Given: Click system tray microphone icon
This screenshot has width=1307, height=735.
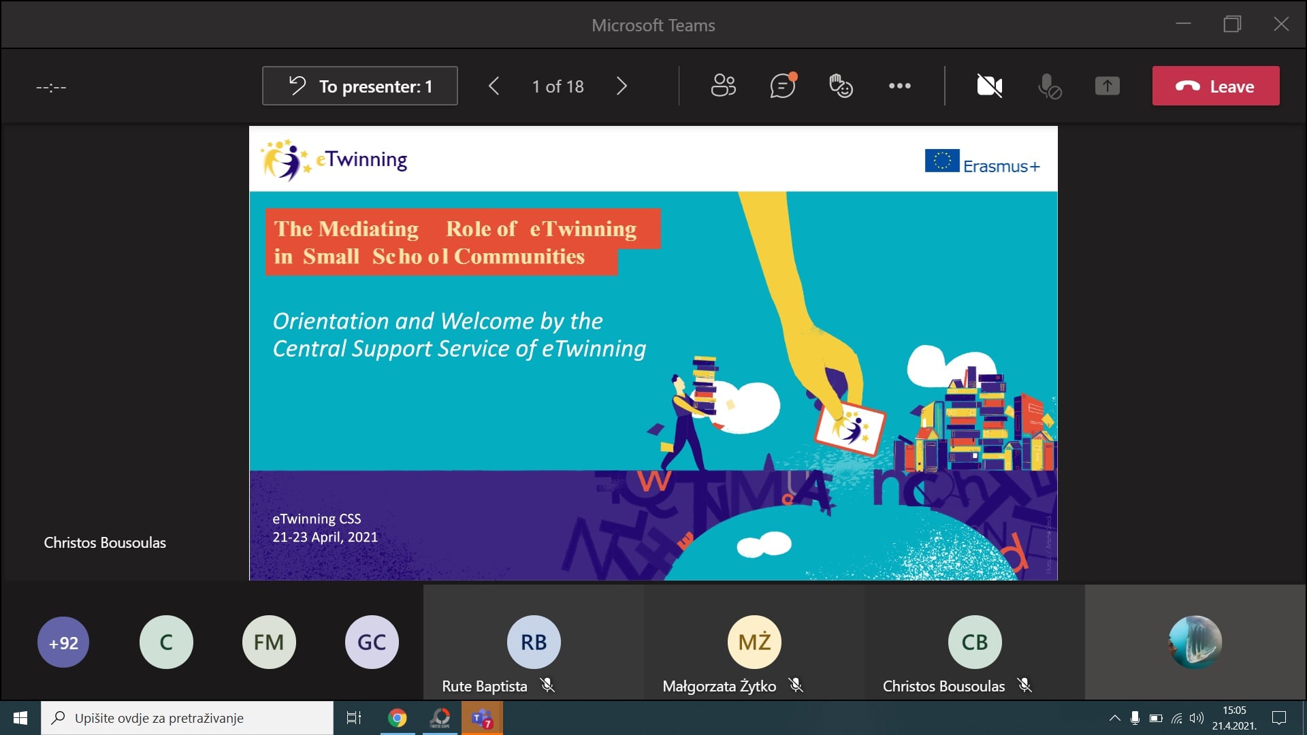Looking at the screenshot, I should (x=1135, y=718).
